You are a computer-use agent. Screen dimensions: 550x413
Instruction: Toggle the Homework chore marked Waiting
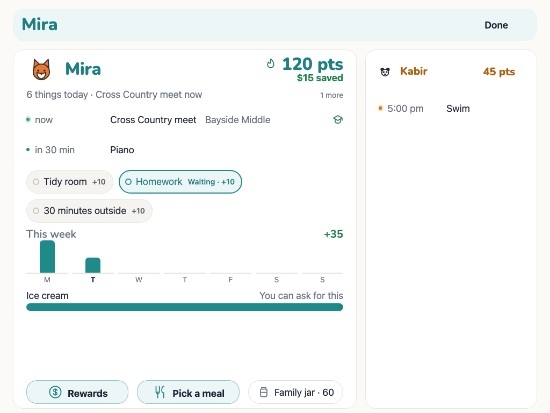tap(180, 182)
